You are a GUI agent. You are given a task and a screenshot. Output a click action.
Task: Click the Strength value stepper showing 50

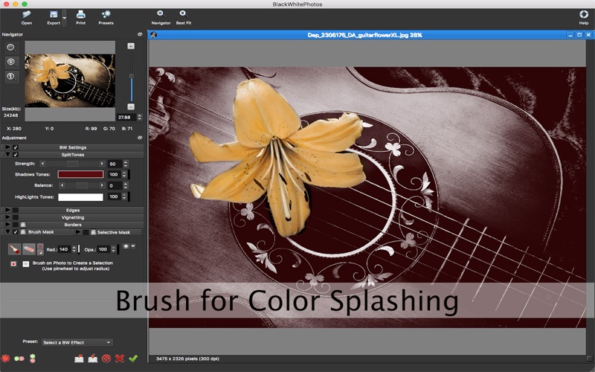[x=126, y=164]
